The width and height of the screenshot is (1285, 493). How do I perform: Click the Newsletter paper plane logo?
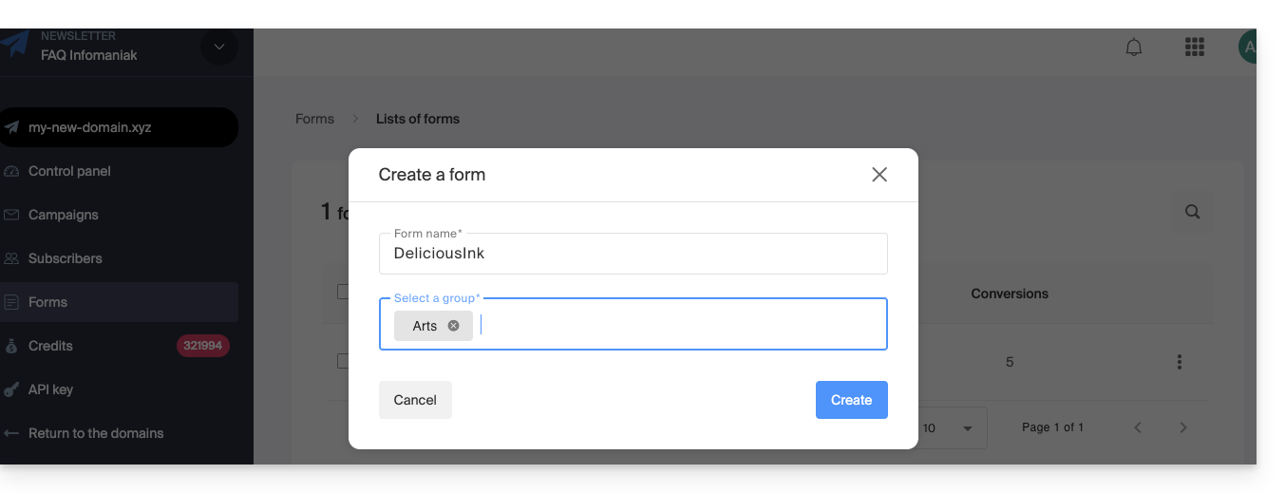pos(14,45)
